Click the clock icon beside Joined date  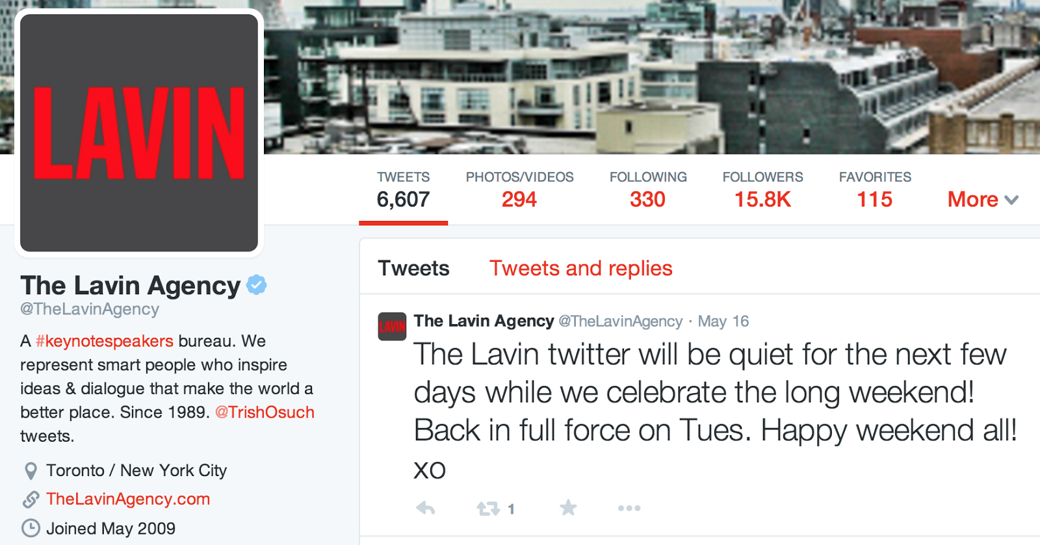[31, 528]
